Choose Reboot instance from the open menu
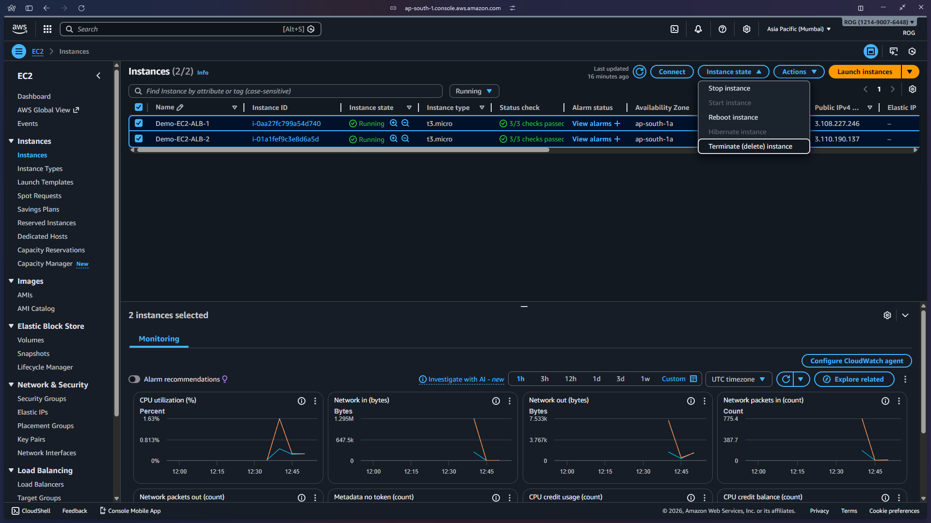The image size is (931, 523). (733, 117)
